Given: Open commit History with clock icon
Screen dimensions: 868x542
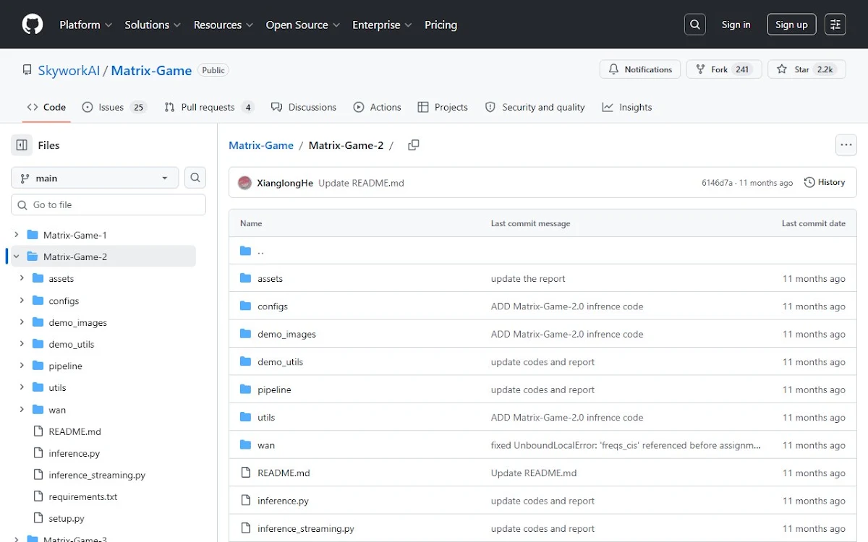Looking at the screenshot, I should point(825,182).
